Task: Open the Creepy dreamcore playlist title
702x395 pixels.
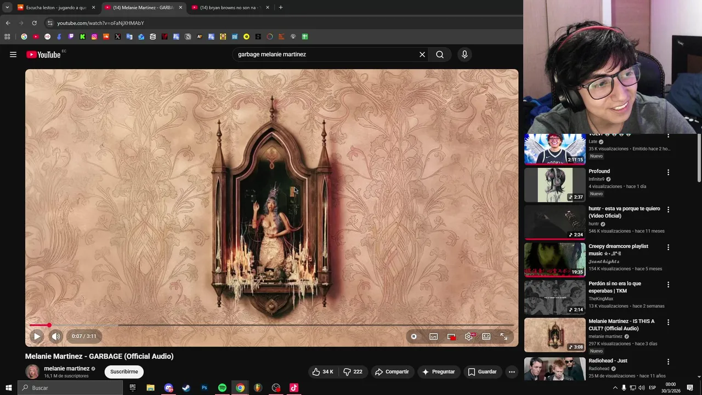Action: pos(618,250)
